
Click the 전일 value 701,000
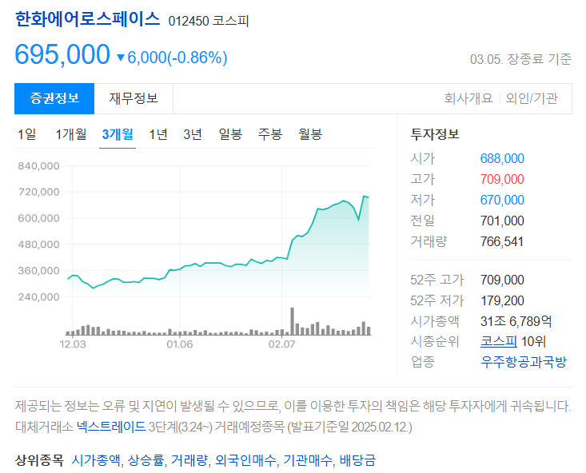click(x=502, y=221)
